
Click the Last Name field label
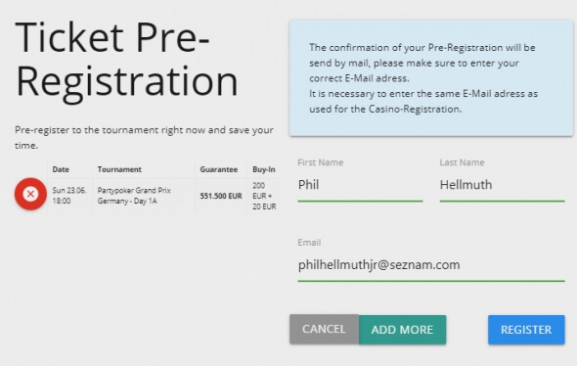coord(462,162)
